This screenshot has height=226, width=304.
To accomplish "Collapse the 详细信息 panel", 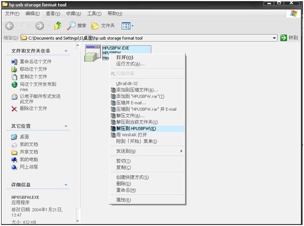I will pos(66,185).
